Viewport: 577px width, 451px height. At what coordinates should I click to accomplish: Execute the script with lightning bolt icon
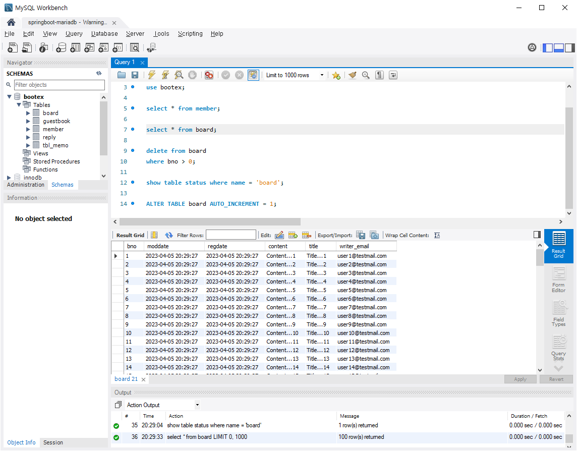152,75
